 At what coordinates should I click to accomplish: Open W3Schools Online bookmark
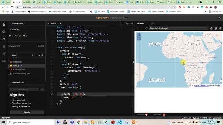58,11
